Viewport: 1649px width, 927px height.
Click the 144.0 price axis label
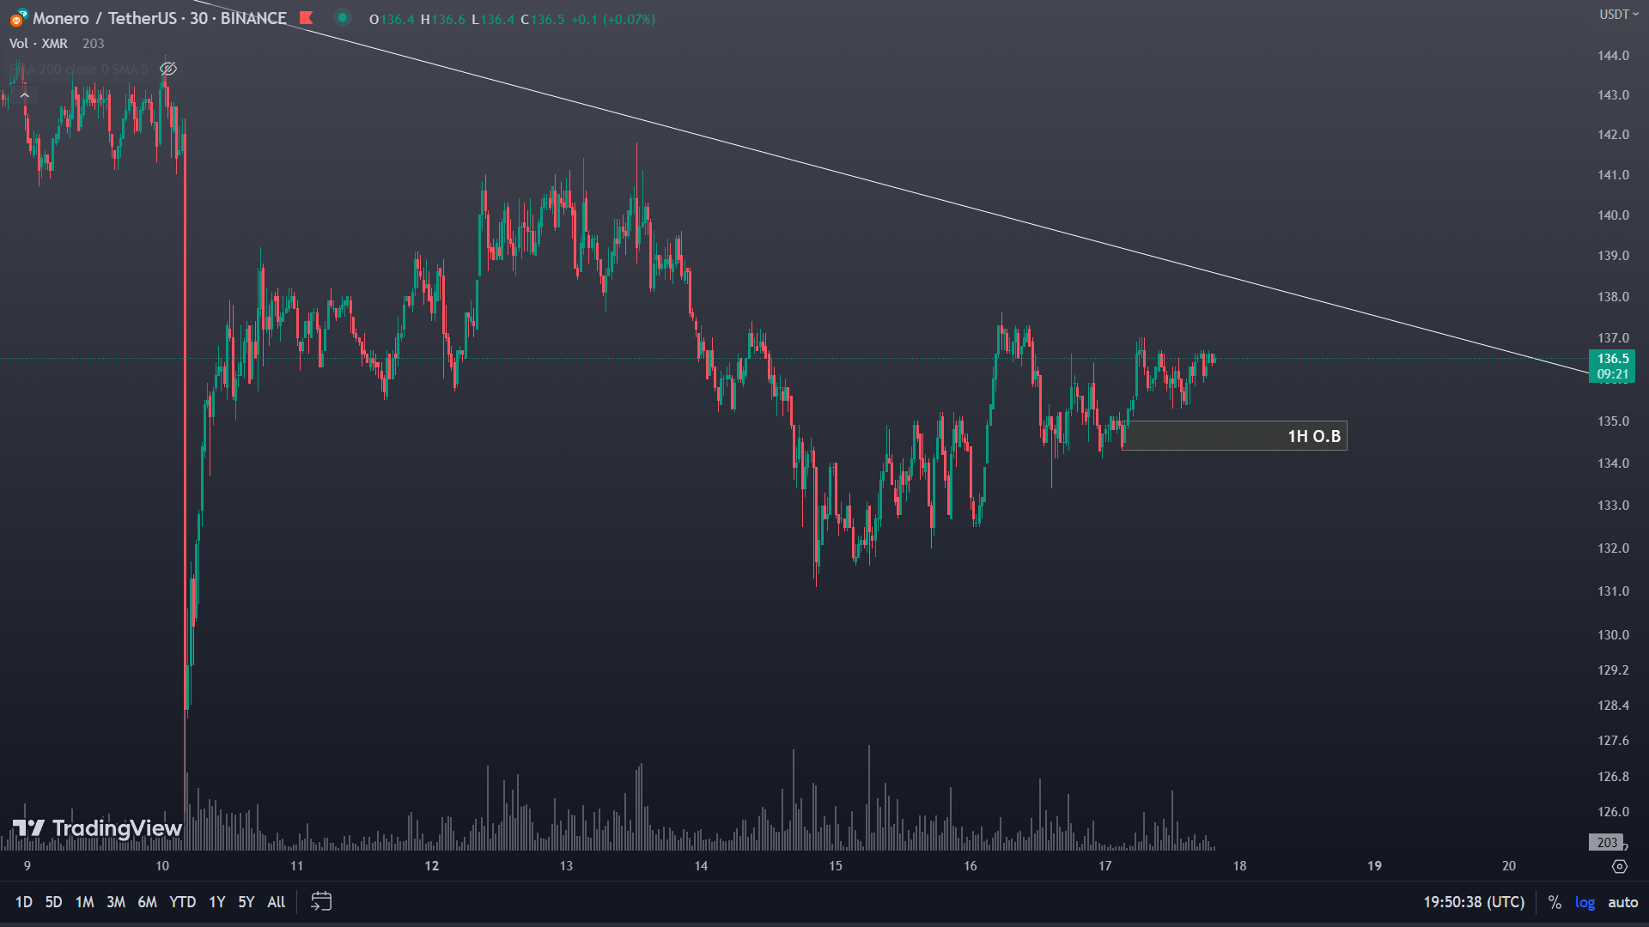[x=1613, y=56]
